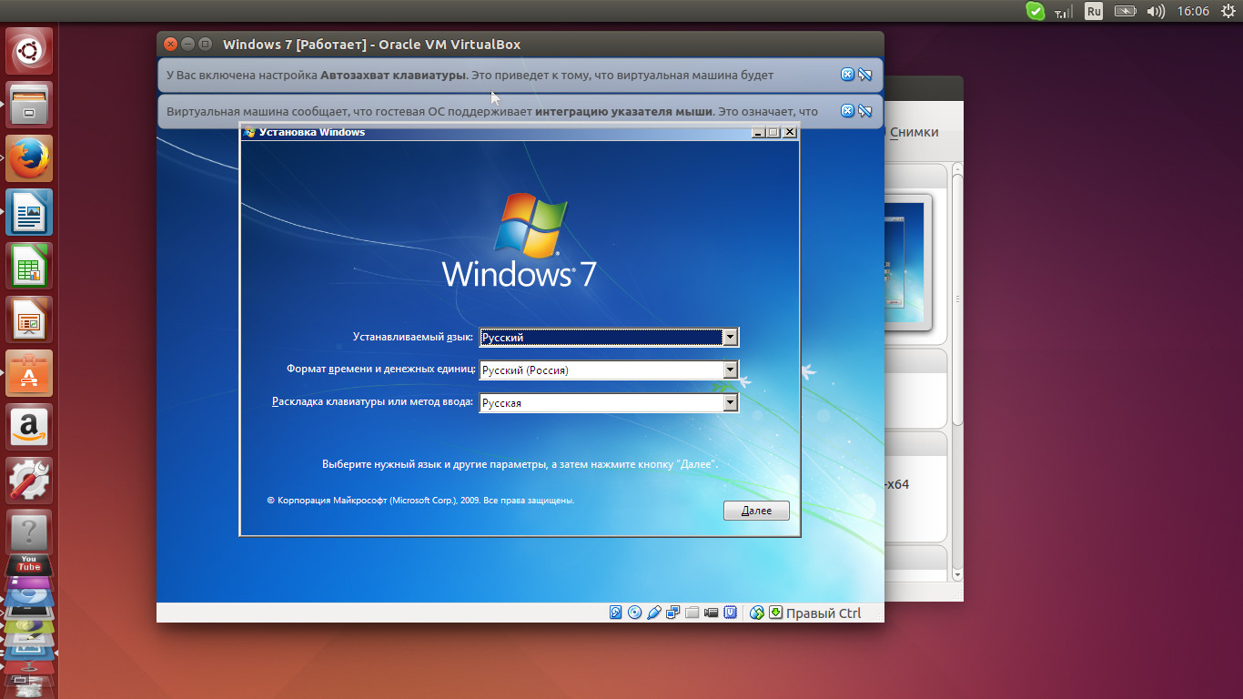
Task: Click the Далее button
Action: 756,511
